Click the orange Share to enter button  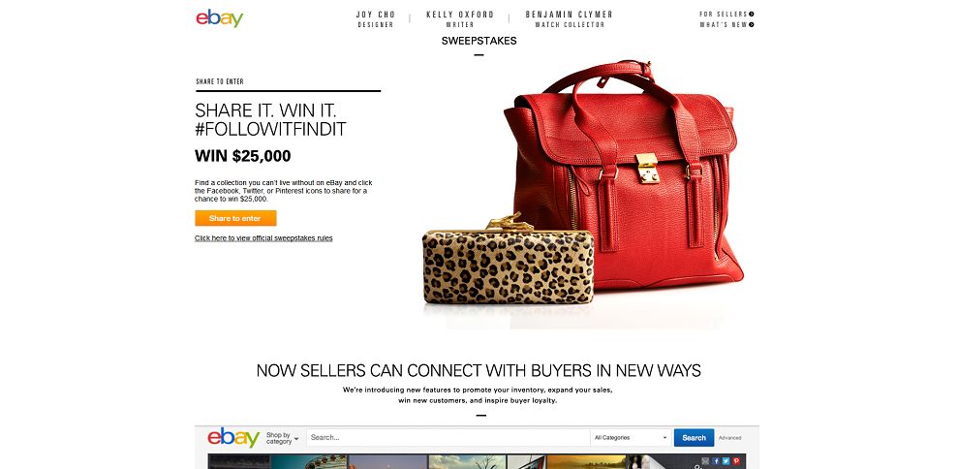(235, 218)
